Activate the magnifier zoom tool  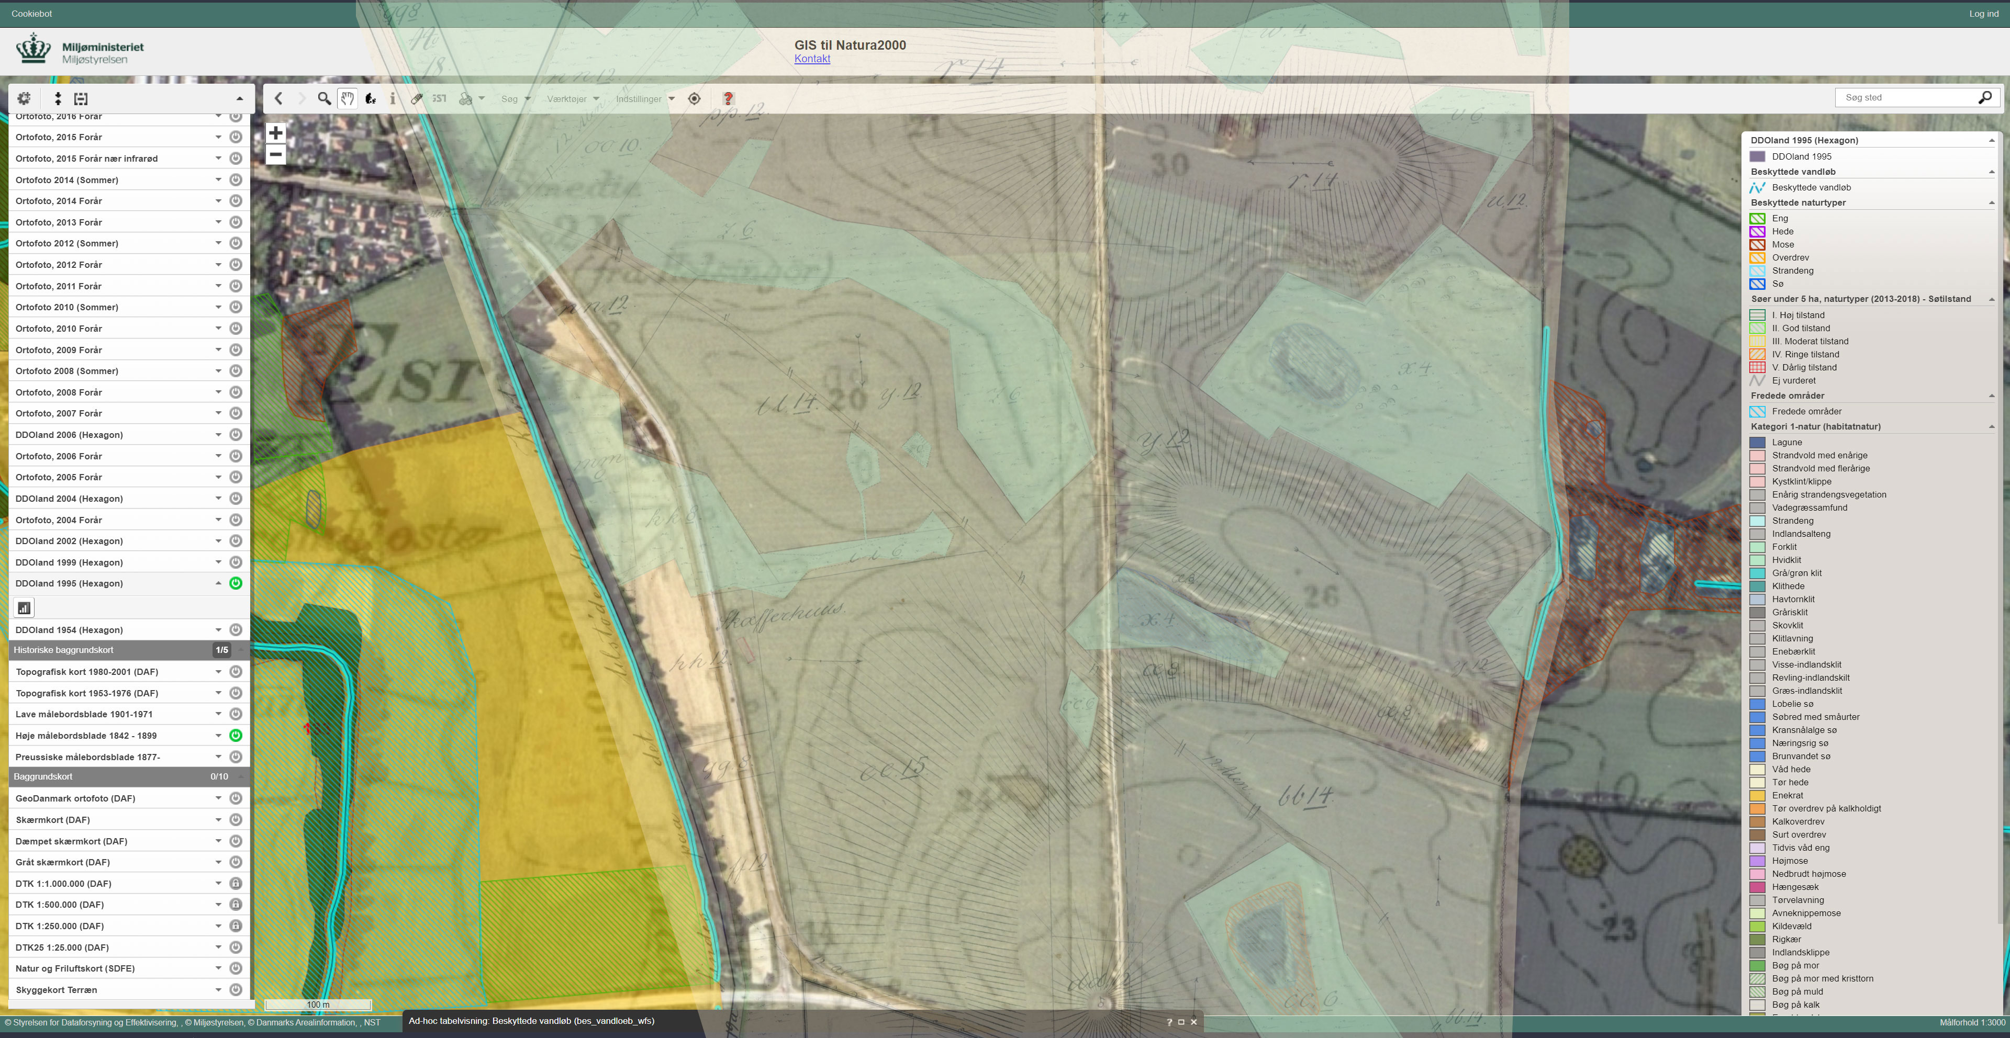[x=324, y=98]
